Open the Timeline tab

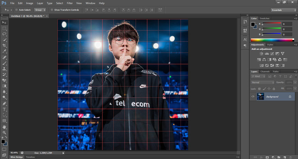click(30, 157)
